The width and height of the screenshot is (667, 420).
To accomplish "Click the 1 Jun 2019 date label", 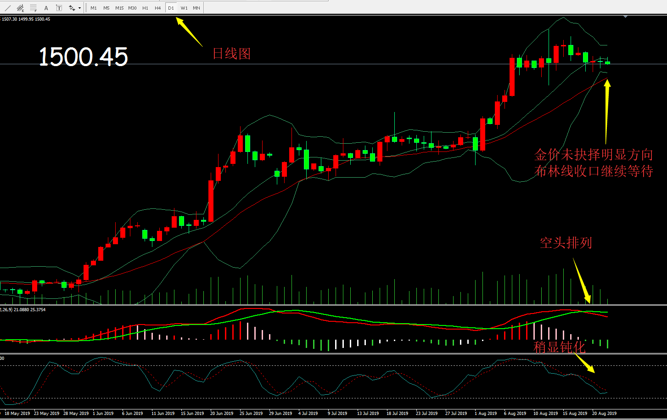I will click(x=103, y=413).
